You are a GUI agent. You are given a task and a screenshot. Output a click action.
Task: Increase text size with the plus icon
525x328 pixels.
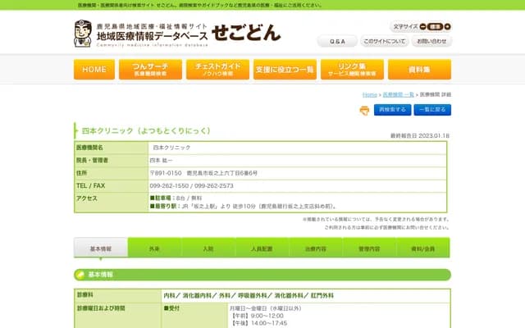[x=448, y=27]
